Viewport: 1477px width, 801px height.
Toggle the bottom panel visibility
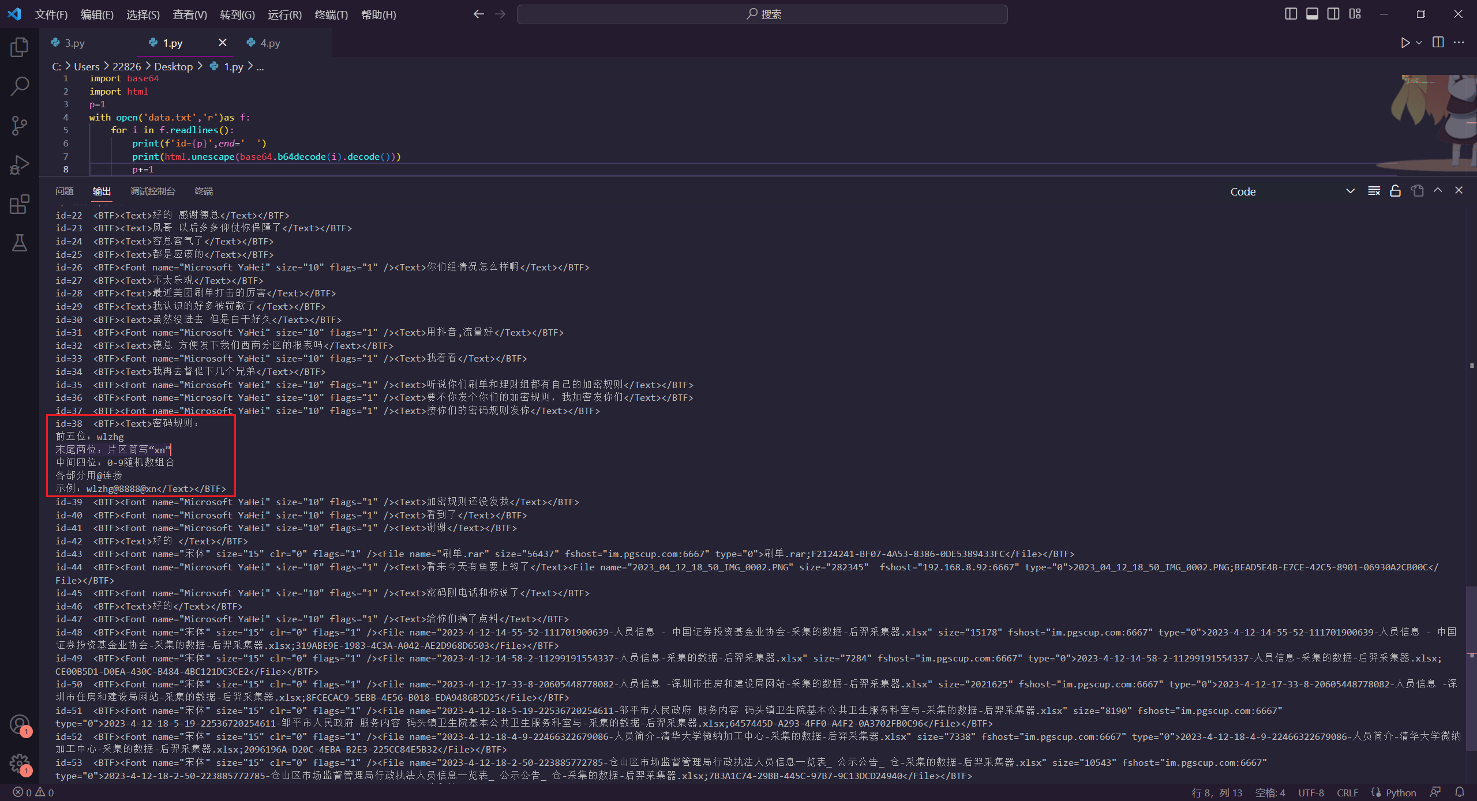click(1312, 14)
